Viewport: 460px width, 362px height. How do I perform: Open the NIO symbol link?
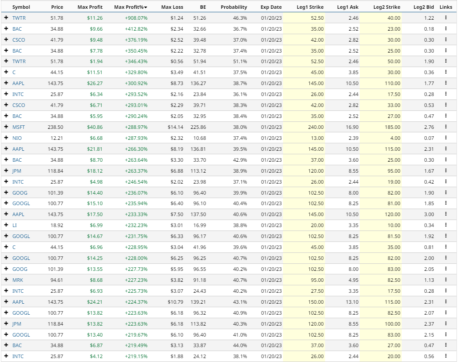[17, 138]
